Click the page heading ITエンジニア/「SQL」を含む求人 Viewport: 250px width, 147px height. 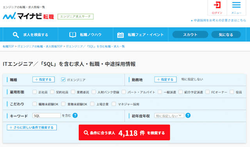click(x=69, y=64)
